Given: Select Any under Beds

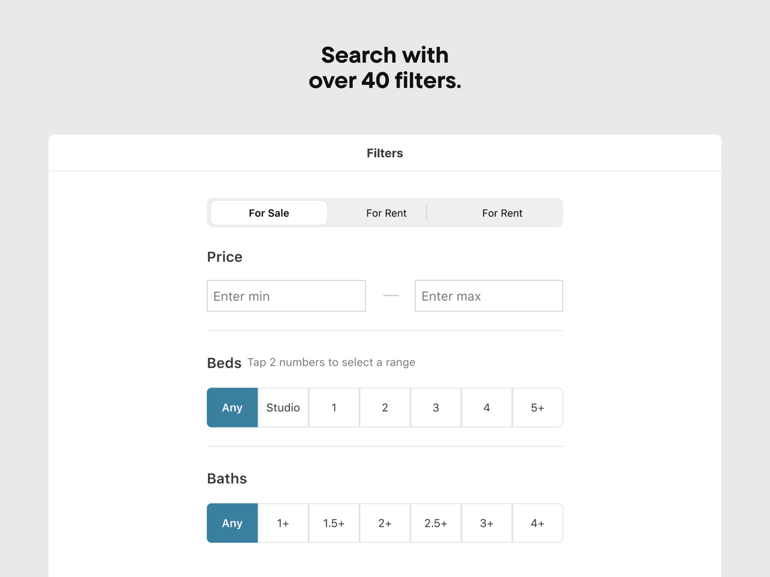Looking at the screenshot, I should pyautogui.click(x=232, y=408).
